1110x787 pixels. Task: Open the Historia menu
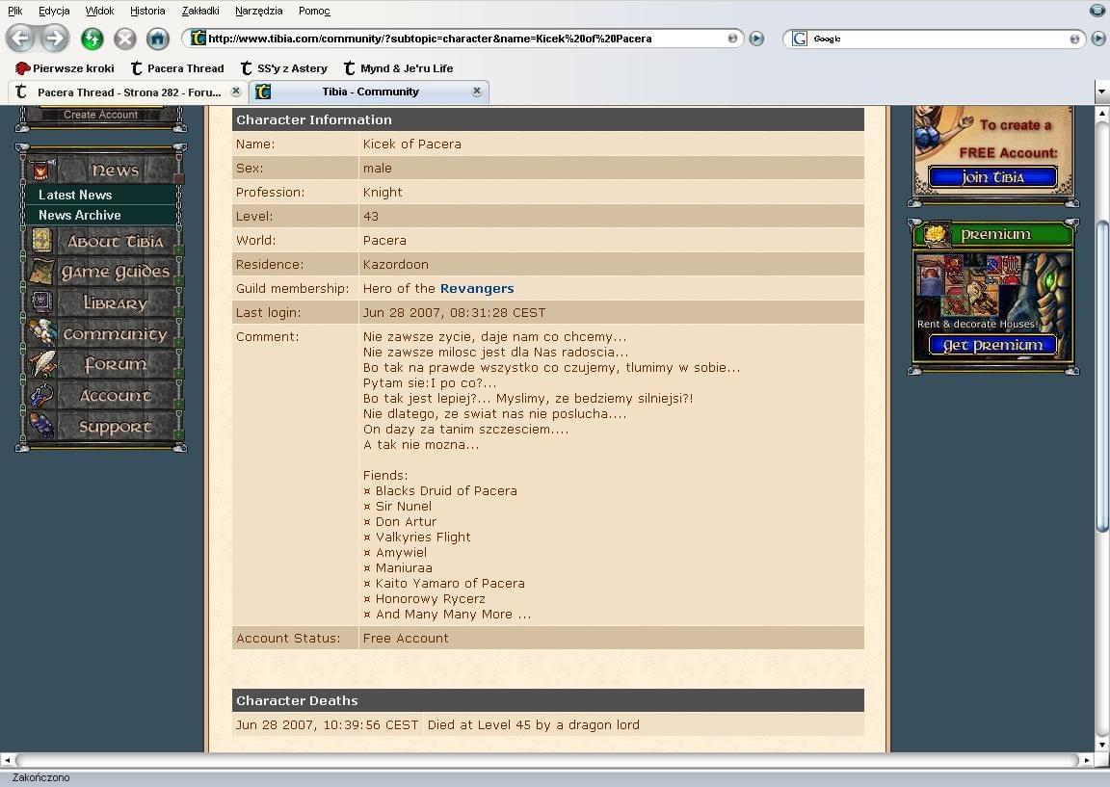[147, 11]
